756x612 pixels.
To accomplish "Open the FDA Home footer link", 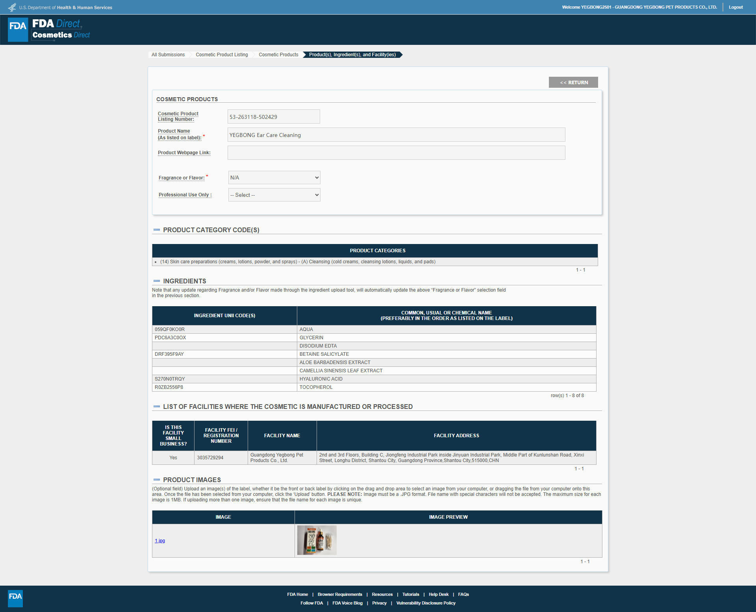I will pos(298,594).
